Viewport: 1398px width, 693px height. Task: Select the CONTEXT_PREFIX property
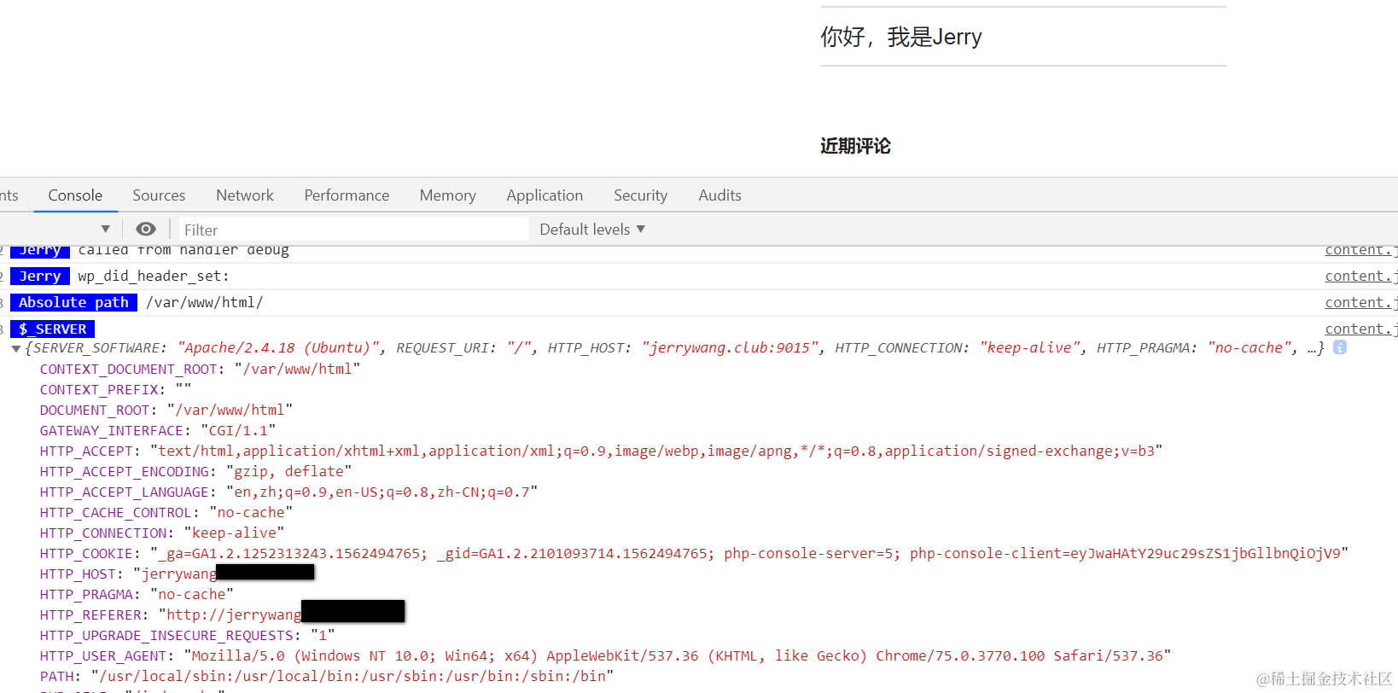[x=115, y=389]
